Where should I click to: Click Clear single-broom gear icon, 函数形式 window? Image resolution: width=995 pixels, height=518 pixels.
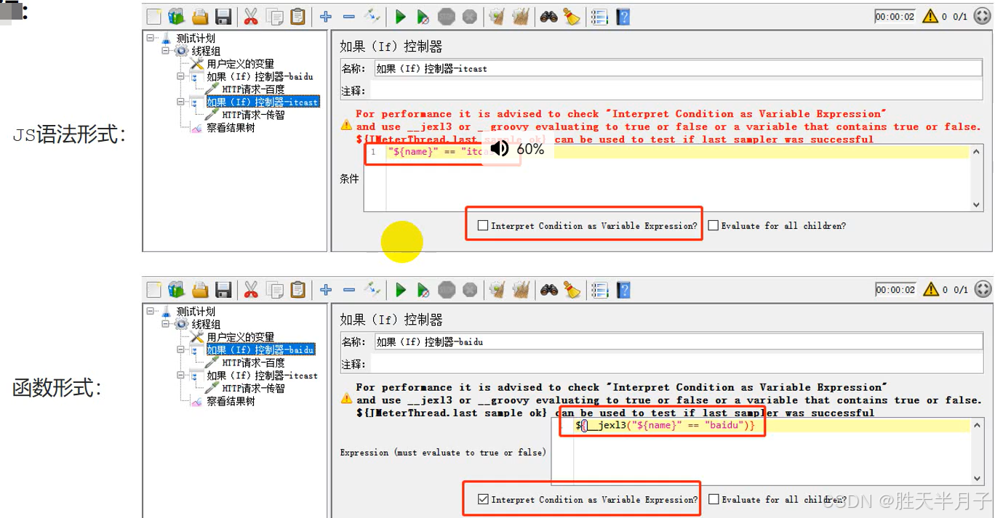pyautogui.click(x=497, y=290)
